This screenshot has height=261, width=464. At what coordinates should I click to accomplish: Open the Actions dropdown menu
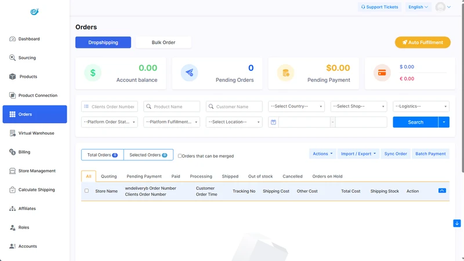pos(322,154)
